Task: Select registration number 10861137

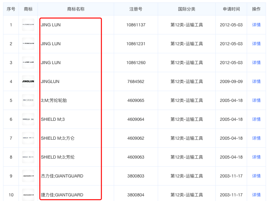Action: coord(136,25)
